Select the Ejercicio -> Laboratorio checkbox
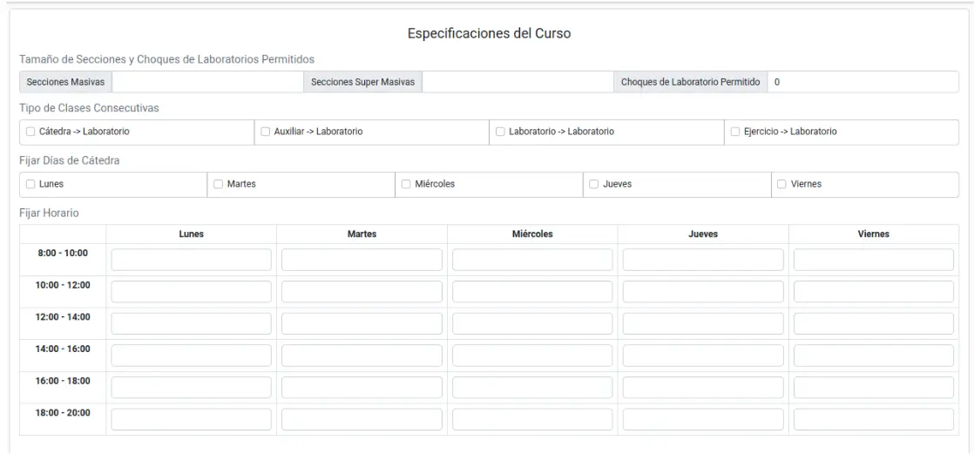The height and width of the screenshot is (461, 974). [x=735, y=132]
